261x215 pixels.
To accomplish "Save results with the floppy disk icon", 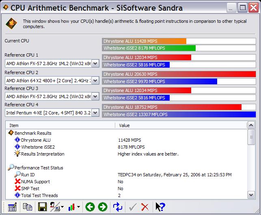I will (x=43, y=207).
